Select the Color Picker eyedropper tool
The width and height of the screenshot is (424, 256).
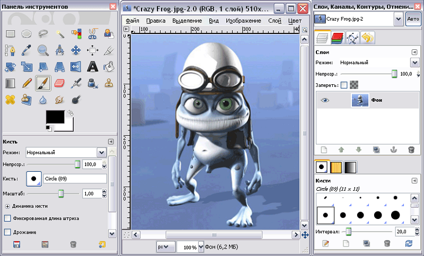point(26,50)
